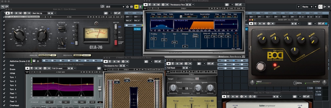Screen dimensions: 331x108
Task: Select ratio ALL on CLA-76
Action: coord(77,43)
